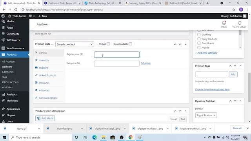Select the Get more options tab
Viewport: 251px width, 141px height.
pos(49,98)
